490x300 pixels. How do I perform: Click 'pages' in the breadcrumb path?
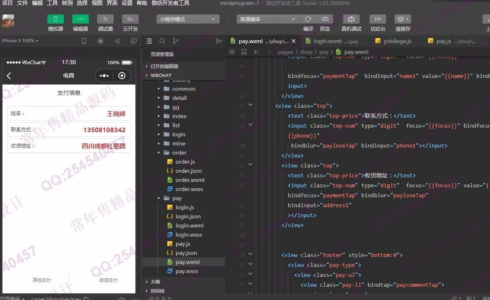click(x=285, y=52)
